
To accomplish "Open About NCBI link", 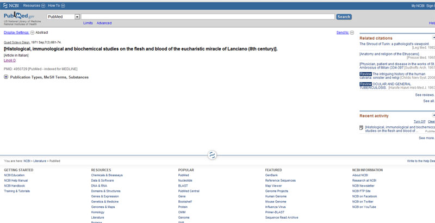I will 360,175.
